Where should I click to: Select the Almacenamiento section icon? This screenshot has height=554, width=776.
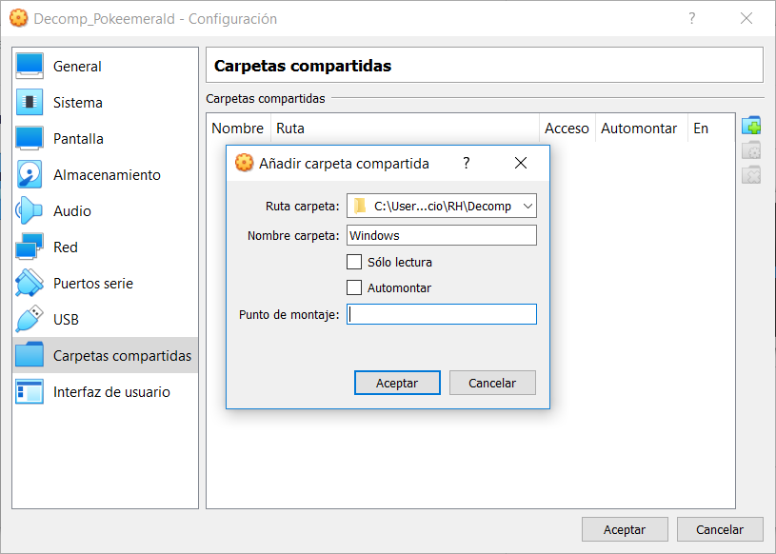point(30,174)
